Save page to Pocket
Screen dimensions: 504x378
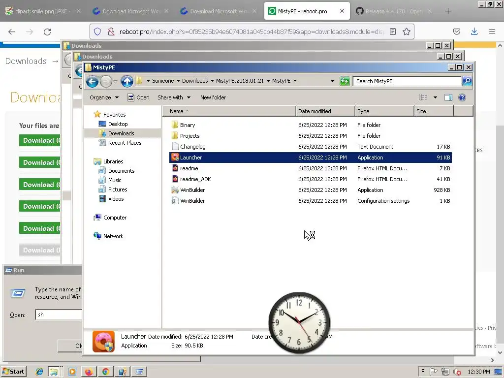click(456, 31)
